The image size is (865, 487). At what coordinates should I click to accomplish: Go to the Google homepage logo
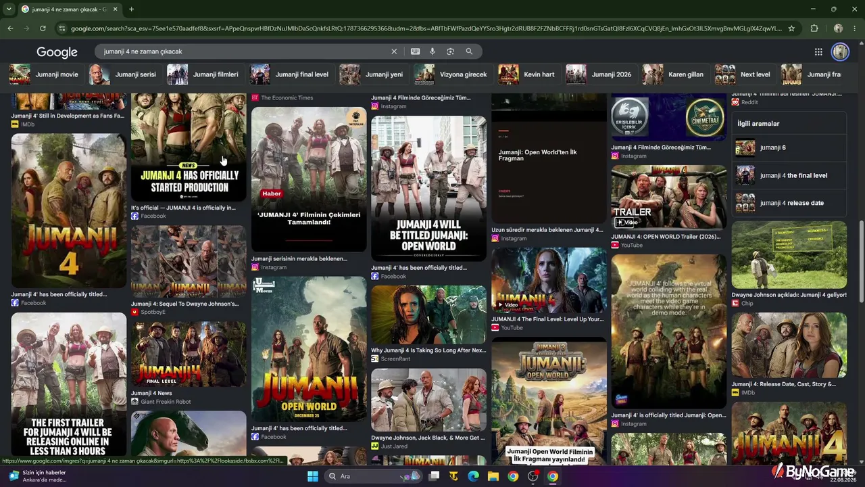[57, 52]
